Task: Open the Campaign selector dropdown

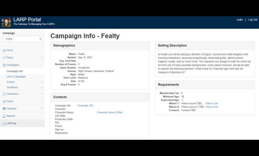Action: tap(22, 39)
